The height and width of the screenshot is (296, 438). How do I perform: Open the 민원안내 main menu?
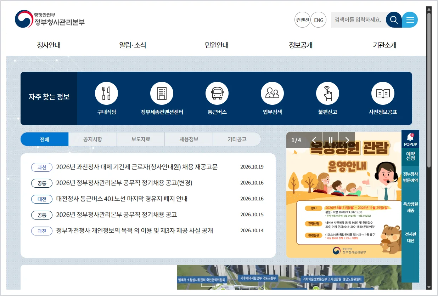pos(217,45)
